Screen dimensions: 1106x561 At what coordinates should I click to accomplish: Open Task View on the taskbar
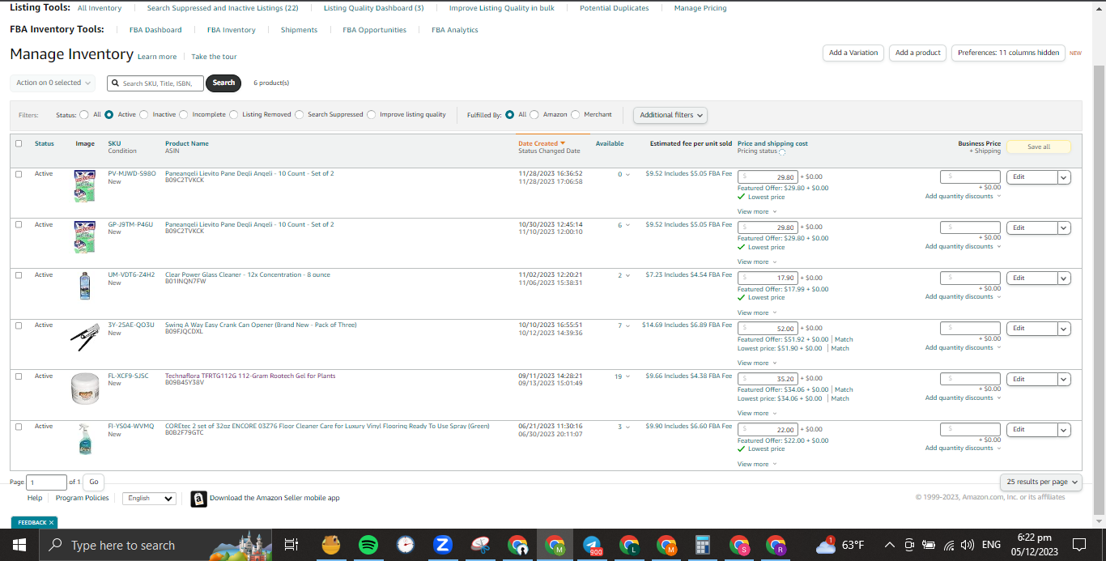click(291, 545)
